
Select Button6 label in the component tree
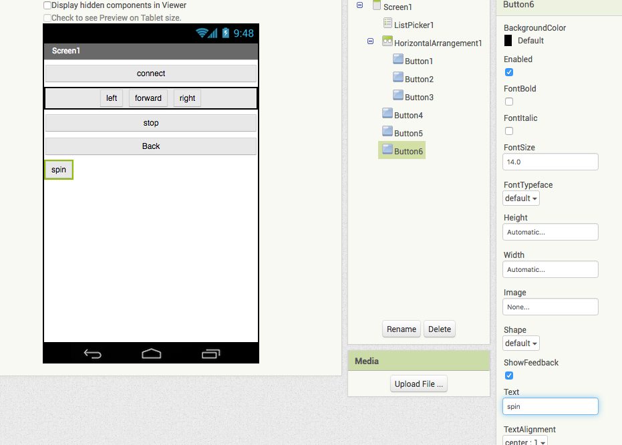(409, 152)
